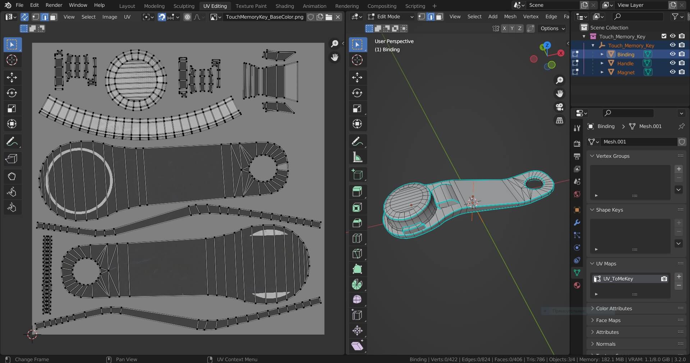Select the Poly Build tool
The width and height of the screenshot is (690, 363).
coord(357,269)
